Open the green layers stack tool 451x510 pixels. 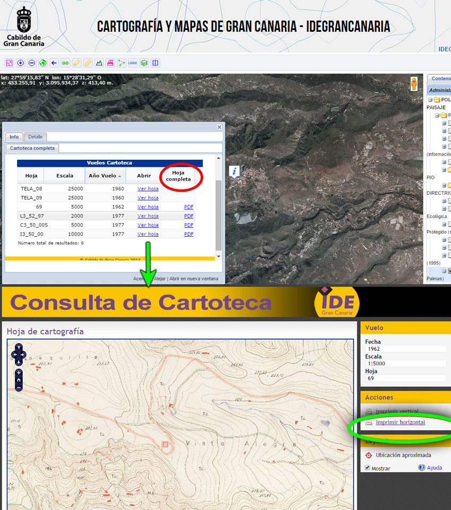144,63
